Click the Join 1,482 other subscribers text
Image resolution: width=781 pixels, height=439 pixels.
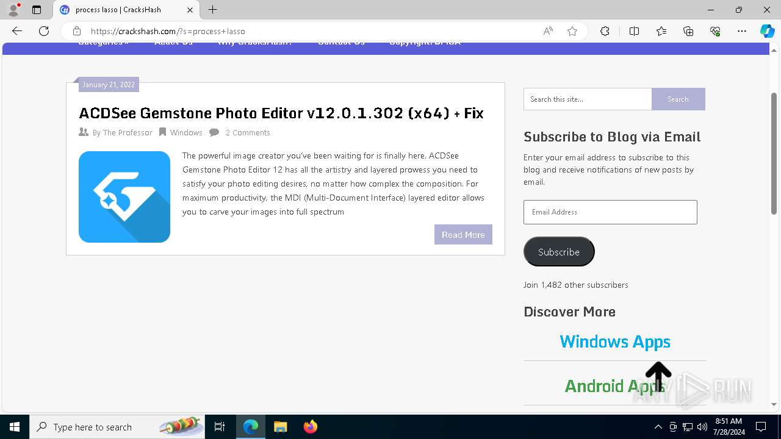(575, 285)
